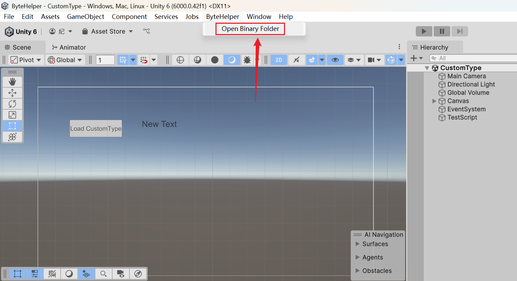Open the scene effects dropdown arrow

pyautogui.click(x=322, y=60)
